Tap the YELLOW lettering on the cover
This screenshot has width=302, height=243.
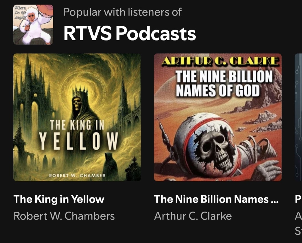[79, 141]
